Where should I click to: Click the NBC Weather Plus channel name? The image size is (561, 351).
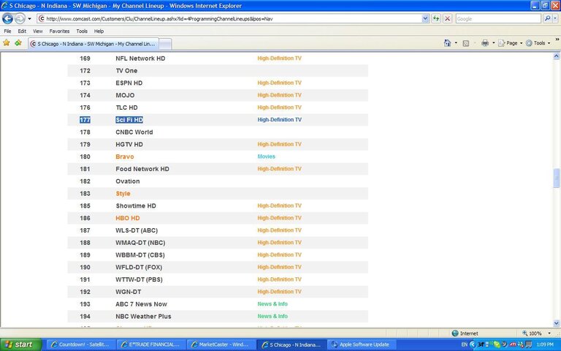[x=143, y=316]
